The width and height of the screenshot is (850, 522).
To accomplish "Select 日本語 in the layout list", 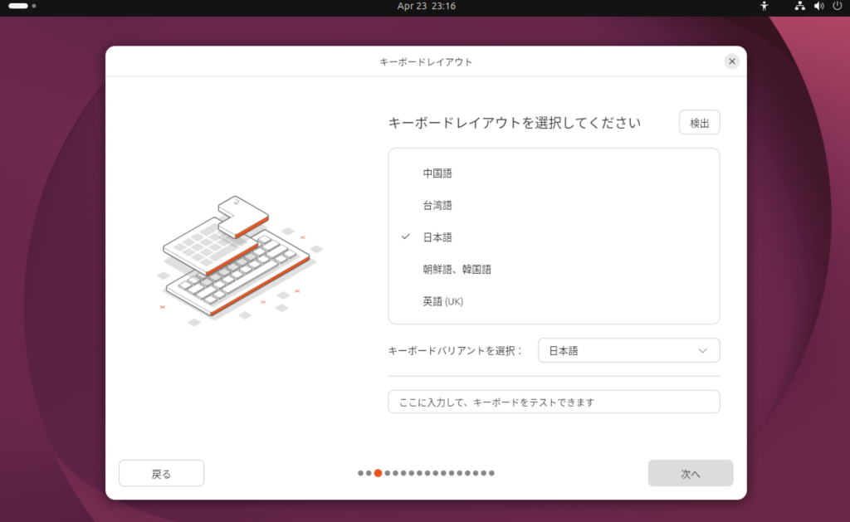I will point(437,237).
